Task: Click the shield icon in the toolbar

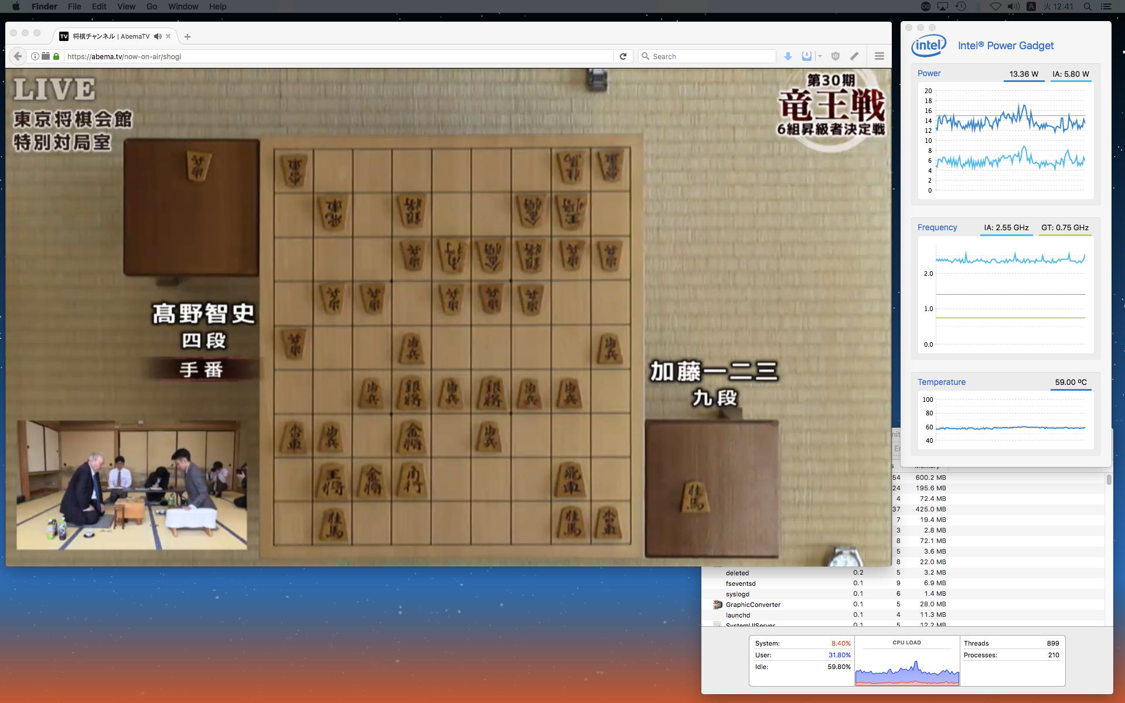Action: tap(836, 56)
